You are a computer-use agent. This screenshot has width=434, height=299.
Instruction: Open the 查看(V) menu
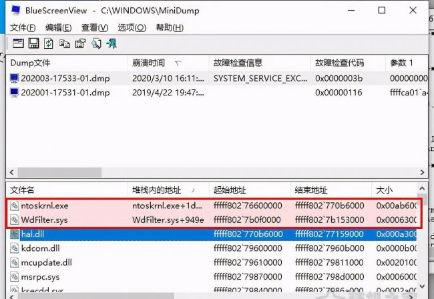pos(95,27)
